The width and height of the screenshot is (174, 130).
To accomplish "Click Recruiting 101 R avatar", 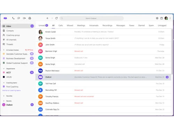I will (x=40, y=90).
